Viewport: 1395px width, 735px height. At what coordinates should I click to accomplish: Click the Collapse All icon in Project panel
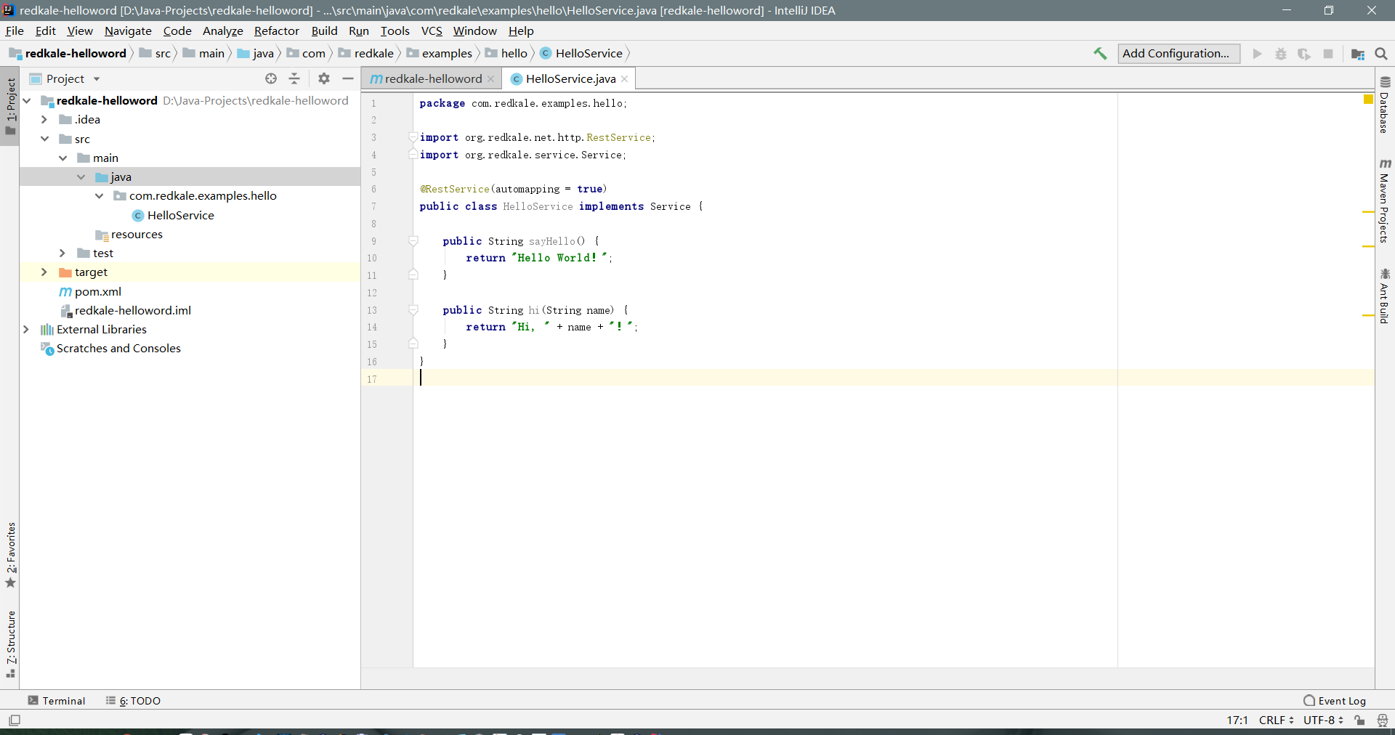[294, 78]
